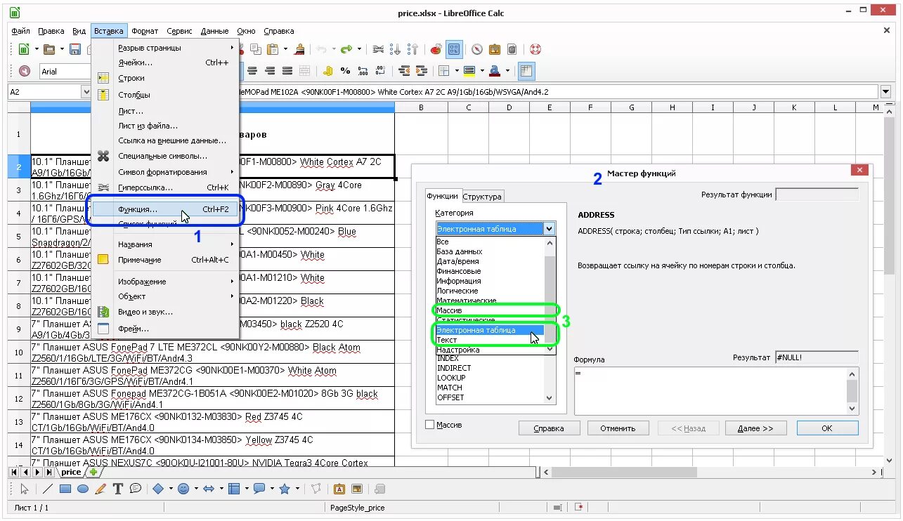The width and height of the screenshot is (903, 521).
Task: Open the borders dropdown arrow
Action: pyautogui.click(x=456, y=71)
